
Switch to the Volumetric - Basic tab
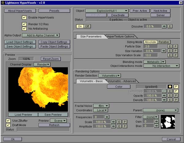tap(91, 81)
